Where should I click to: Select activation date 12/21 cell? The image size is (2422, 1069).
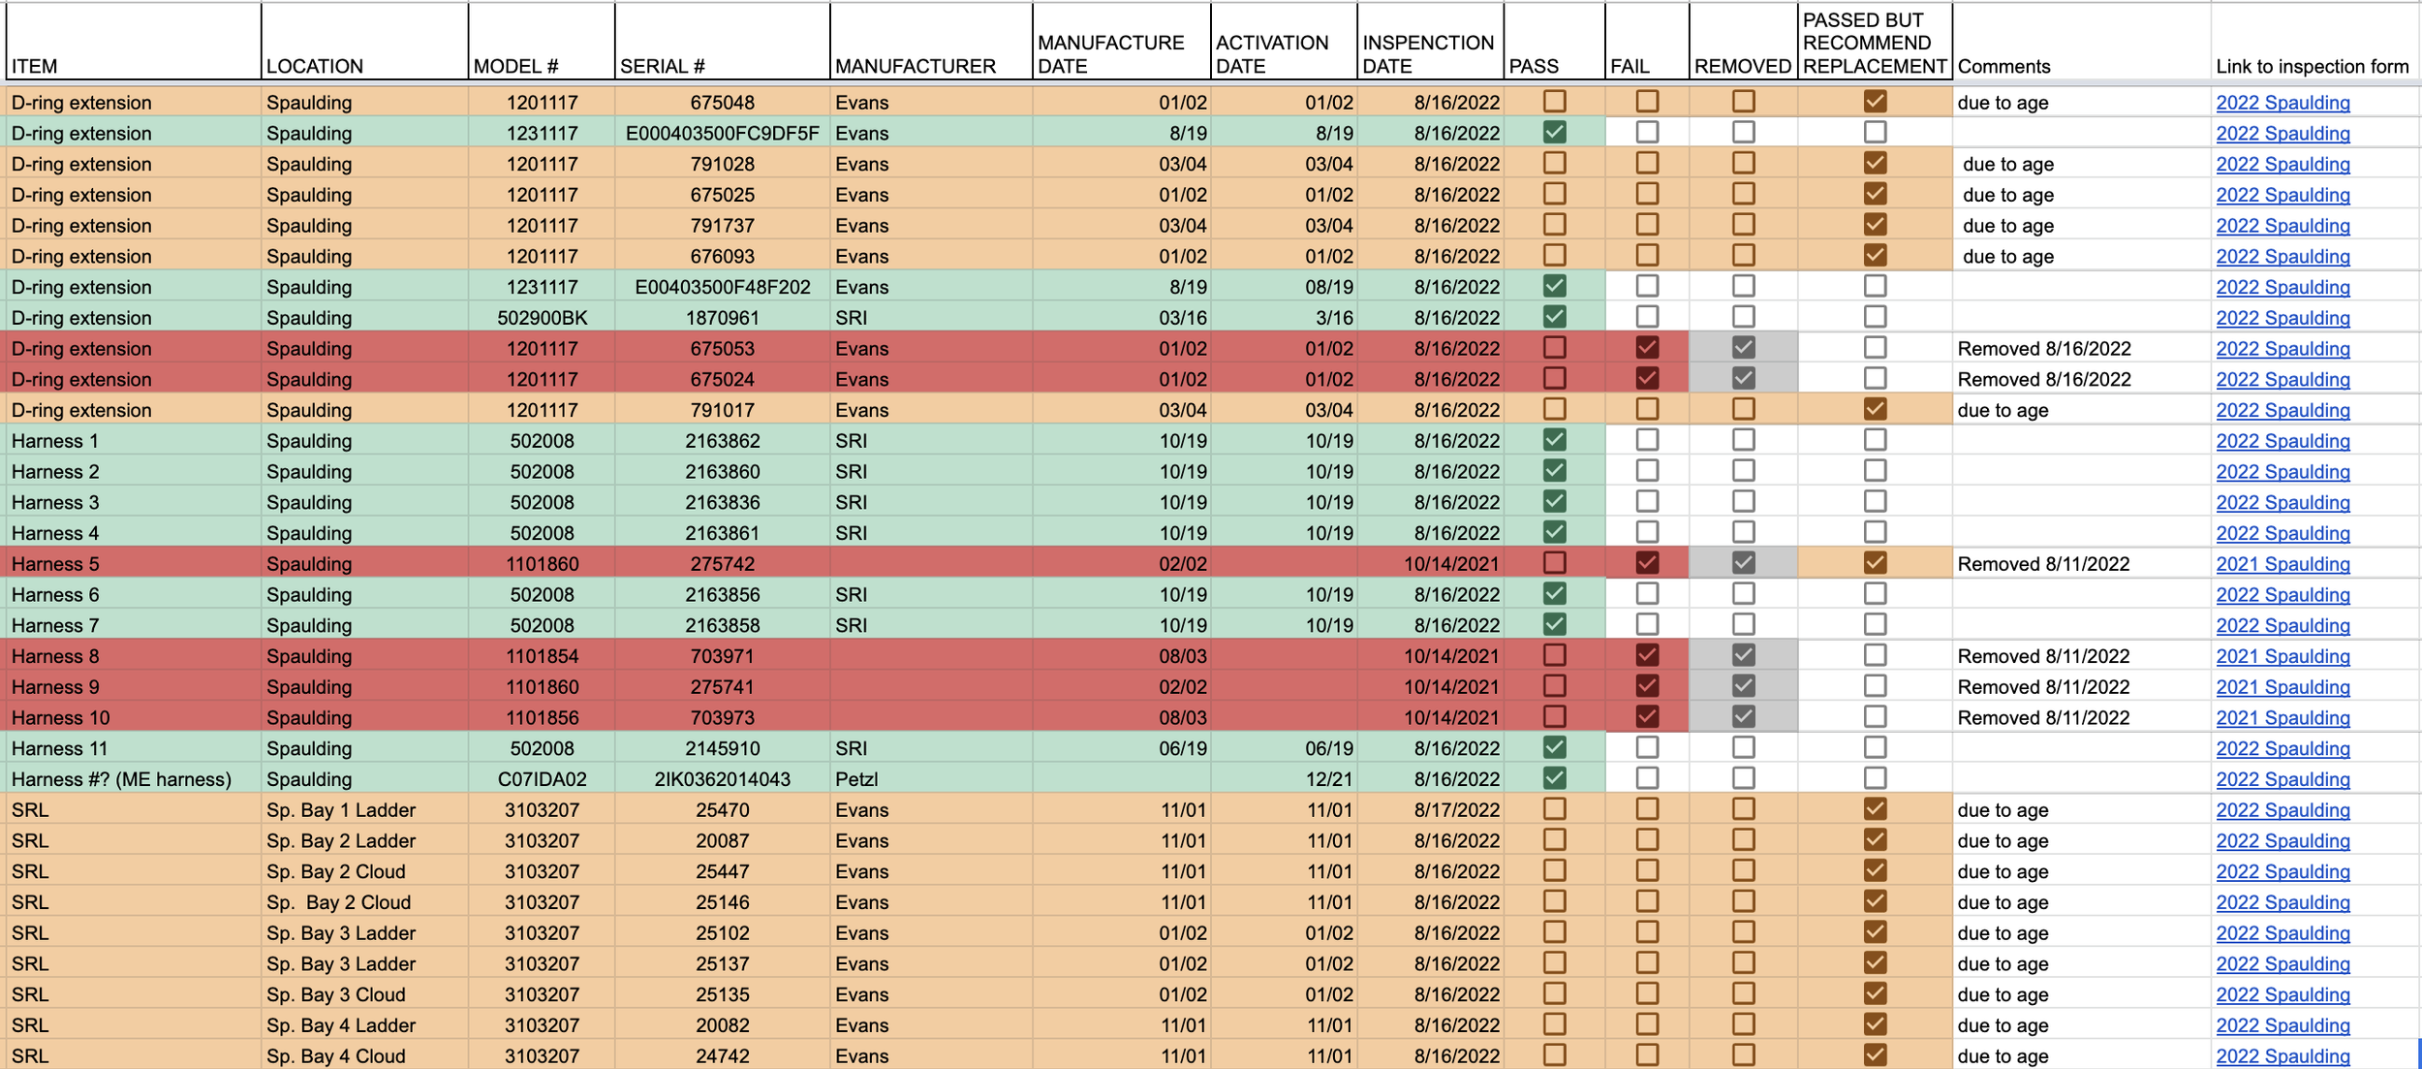point(1284,779)
